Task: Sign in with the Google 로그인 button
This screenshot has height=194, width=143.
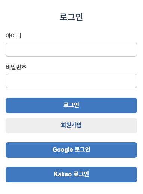Action: (x=71, y=150)
